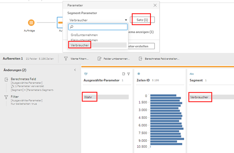Click the Berechnetes Feld erstellen icon
234x153 pixels.
click(140, 59)
